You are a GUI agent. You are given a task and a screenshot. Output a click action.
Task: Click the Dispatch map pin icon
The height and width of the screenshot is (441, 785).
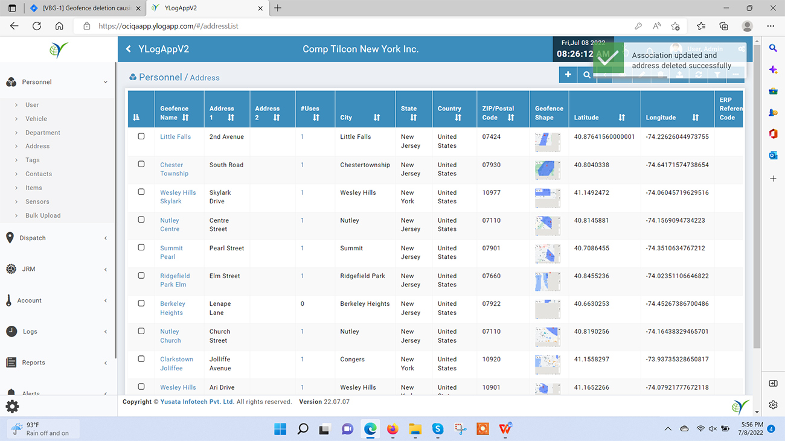tap(10, 238)
